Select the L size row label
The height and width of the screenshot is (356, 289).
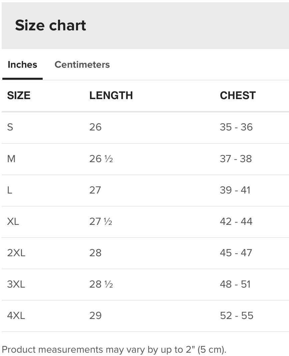[x=10, y=190]
